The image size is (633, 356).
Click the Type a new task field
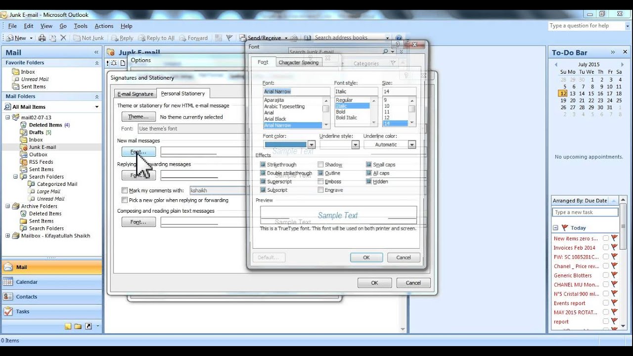click(x=585, y=212)
